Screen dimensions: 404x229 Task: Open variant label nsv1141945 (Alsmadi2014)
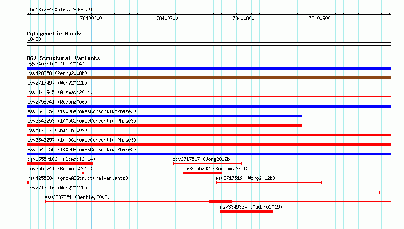click(x=60, y=92)
